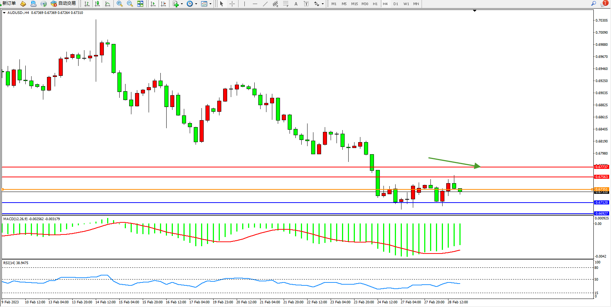This screenshot has width=611, height=307.
Task: Switch to the D1 timeframe
Action: click(x=396, y=4)
